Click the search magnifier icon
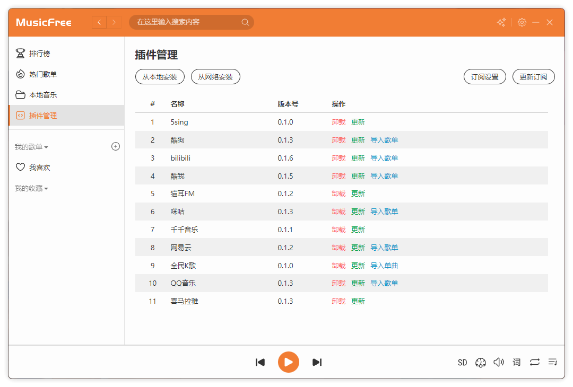 [245, 22]
